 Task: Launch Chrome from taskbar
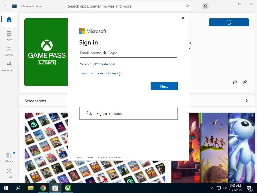tap(43, 188)
